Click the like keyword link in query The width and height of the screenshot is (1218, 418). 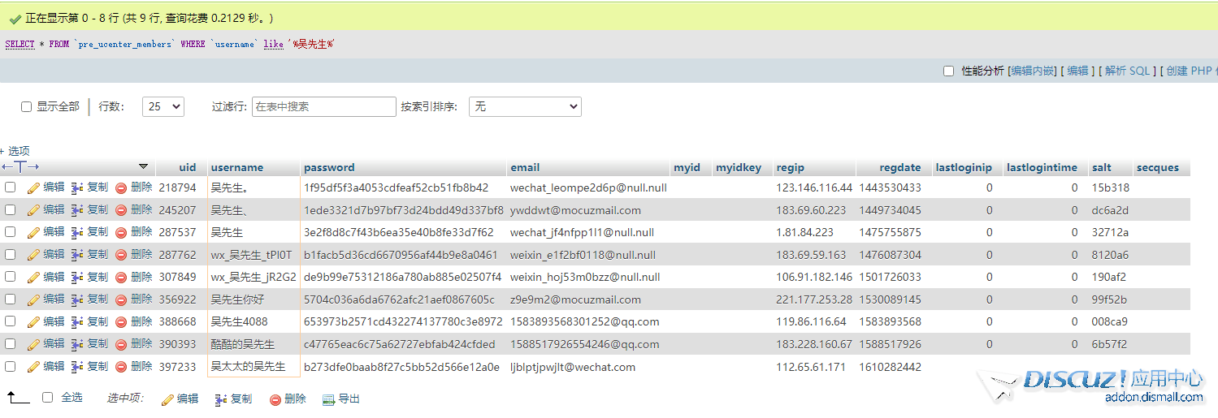(273, 44)
